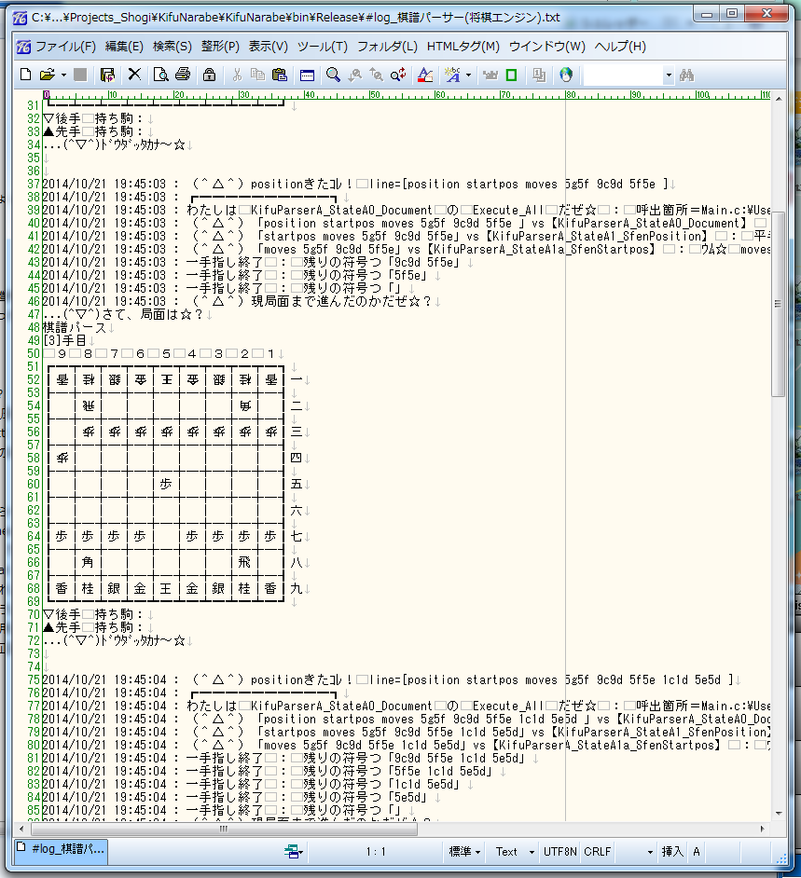Click the Save floppy disk icon
The height and width of the screenshot is (878, 801).
click(107, 75)
